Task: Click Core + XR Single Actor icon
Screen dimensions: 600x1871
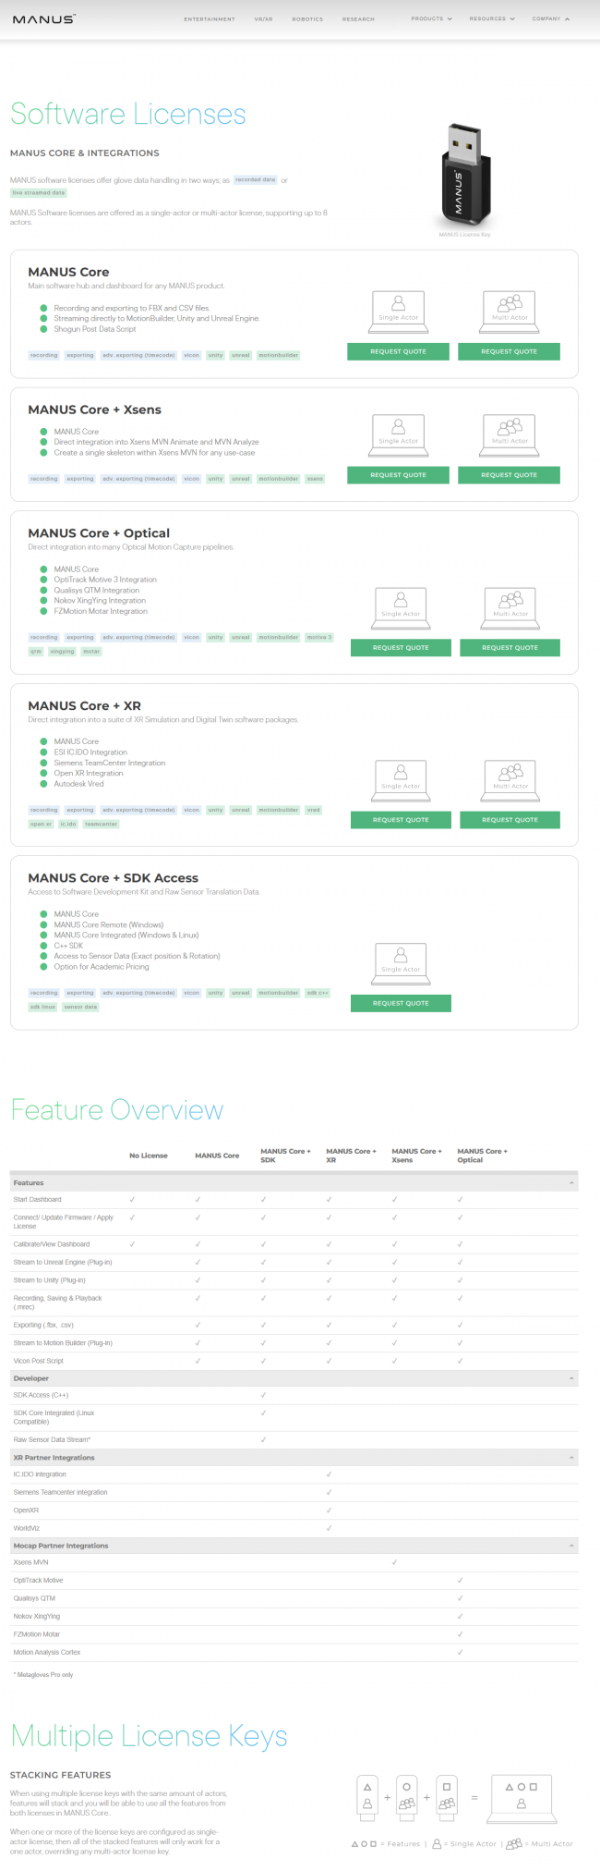Action: tap(401, 779)
